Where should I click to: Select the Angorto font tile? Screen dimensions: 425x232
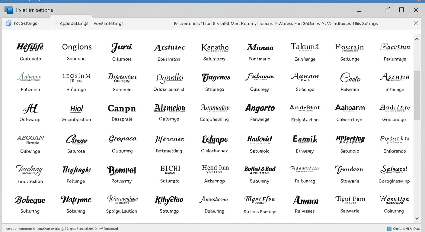pos(260,108)
